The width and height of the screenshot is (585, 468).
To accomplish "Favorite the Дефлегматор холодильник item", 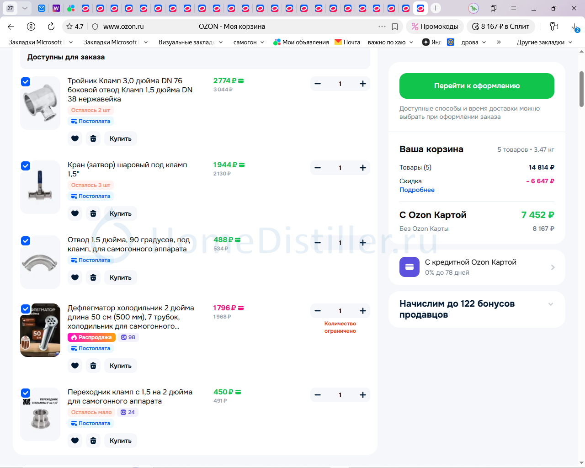I will point(75,366).
